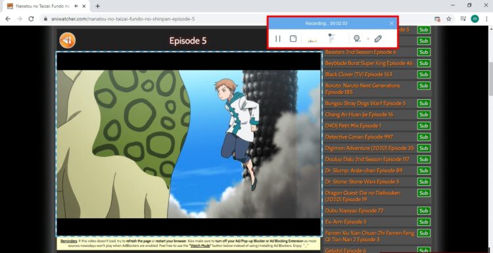Click Sub button for Detective Conan

[x=423, y=137]
